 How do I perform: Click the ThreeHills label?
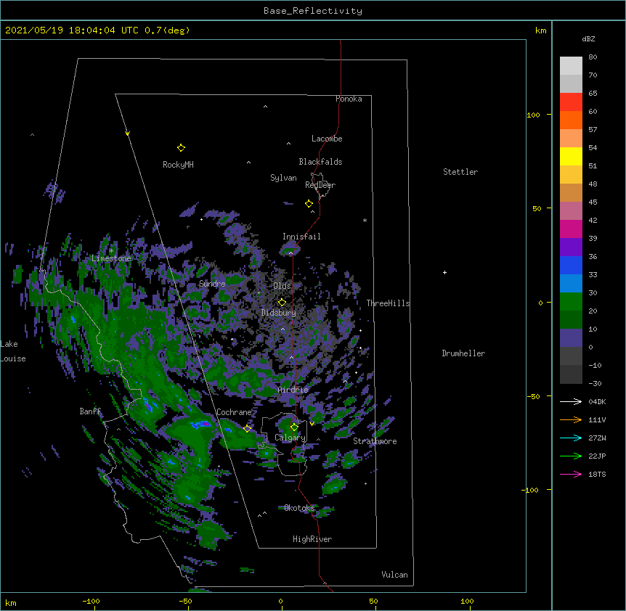tap(388, 303)
